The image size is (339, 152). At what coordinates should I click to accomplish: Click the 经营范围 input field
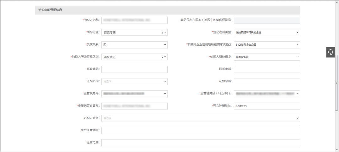pyautogui.click(x=201, y=143)
